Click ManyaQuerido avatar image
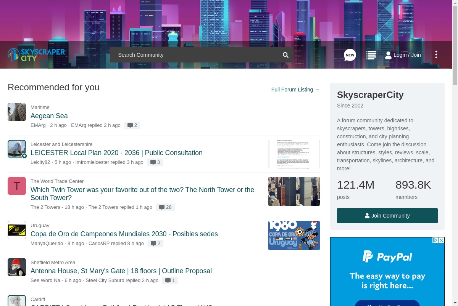 17,230
